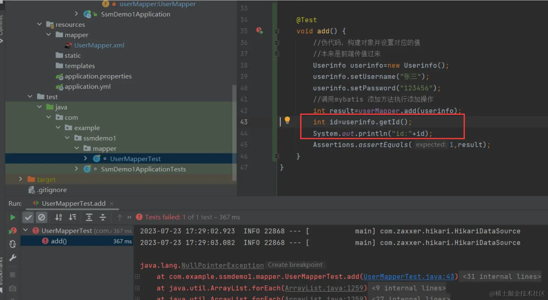Collapse the com package
548x300 pixels.
(49, 117)
